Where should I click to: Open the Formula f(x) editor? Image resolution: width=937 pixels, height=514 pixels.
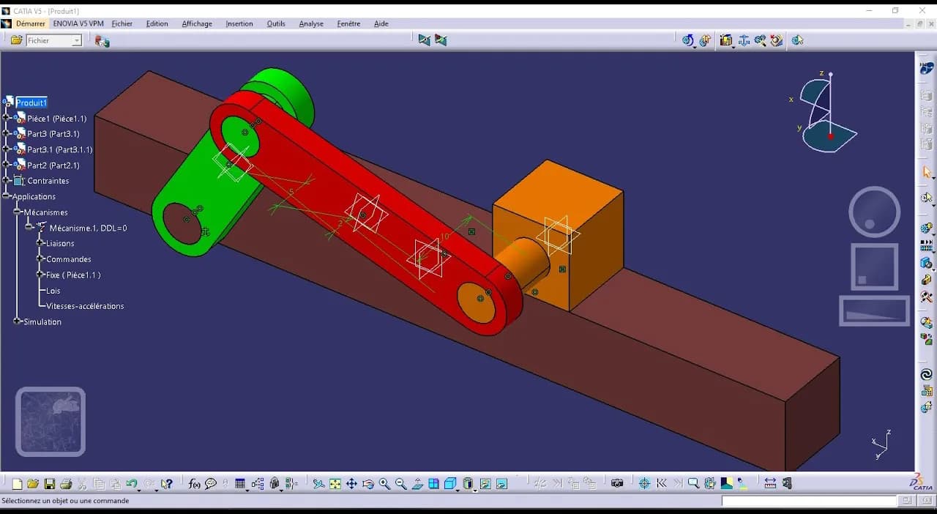pyautogui.click(x=194, y=484)
